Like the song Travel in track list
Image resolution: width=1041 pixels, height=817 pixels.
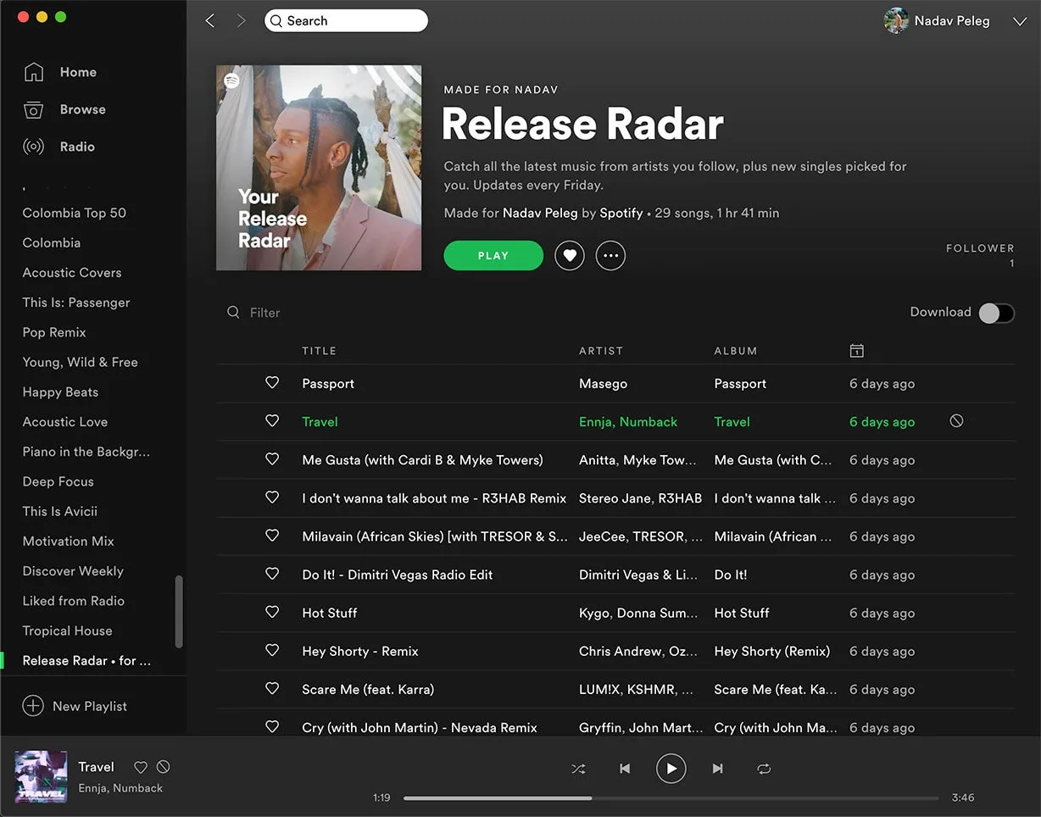click(x=272, y=421)
